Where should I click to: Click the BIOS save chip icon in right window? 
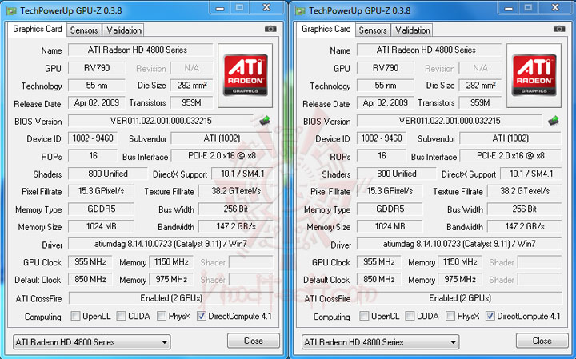pos(554,121)
